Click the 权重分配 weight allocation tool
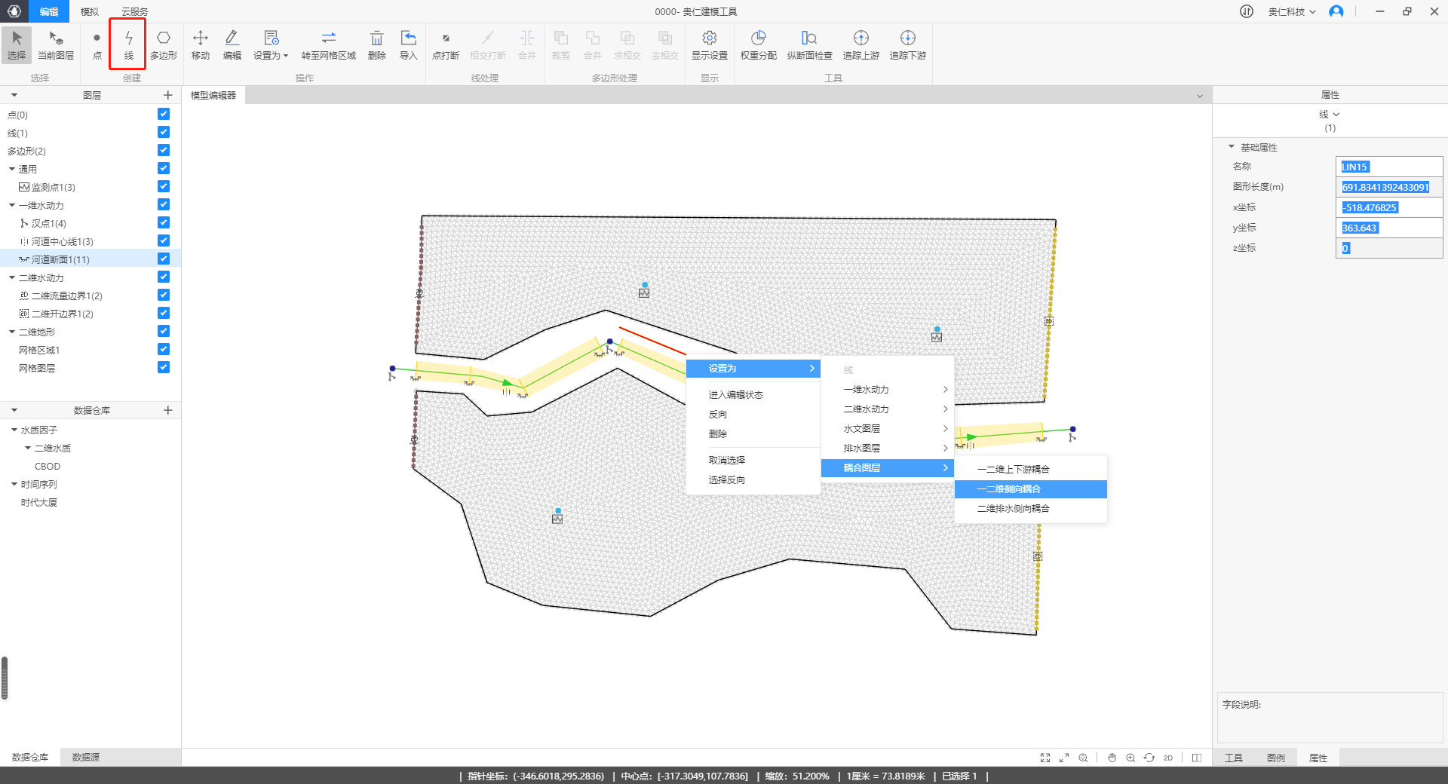The height and width of the screenshot is (784, 1448). click(x=758, y=44)
